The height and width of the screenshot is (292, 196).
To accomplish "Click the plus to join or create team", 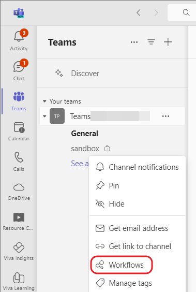I will 168,42.
